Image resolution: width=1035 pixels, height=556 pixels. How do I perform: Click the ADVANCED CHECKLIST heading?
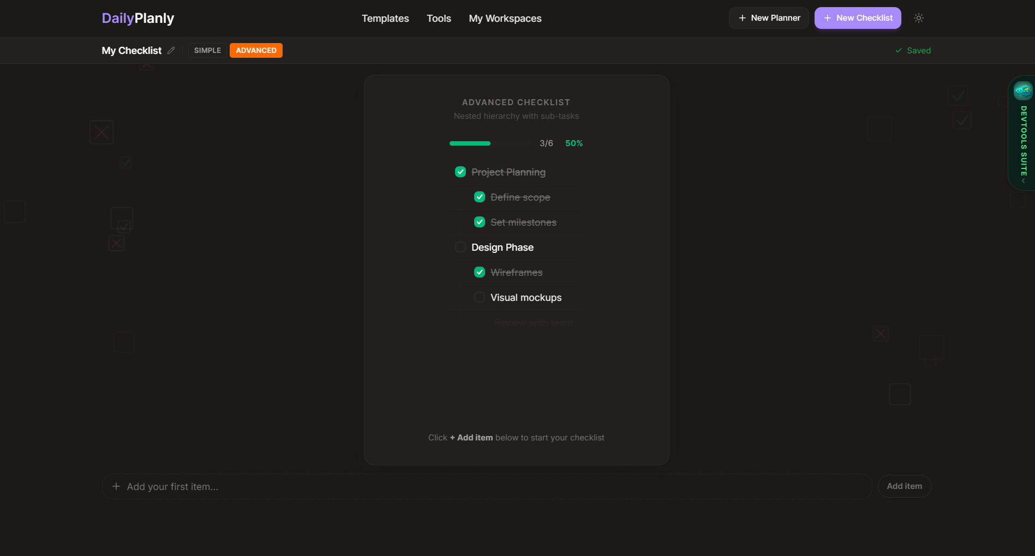[x=516, y=102]
